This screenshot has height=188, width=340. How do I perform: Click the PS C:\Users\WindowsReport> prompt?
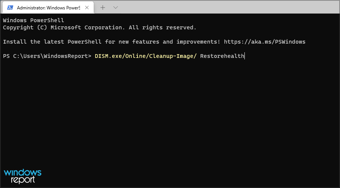[x=47, y=56]
